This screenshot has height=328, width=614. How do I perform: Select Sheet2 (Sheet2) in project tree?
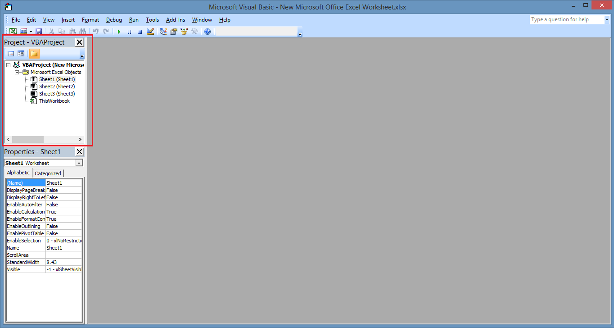click(57, 87)
